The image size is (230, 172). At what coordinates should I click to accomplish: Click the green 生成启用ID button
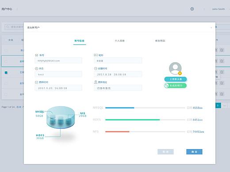coord(175,86)
